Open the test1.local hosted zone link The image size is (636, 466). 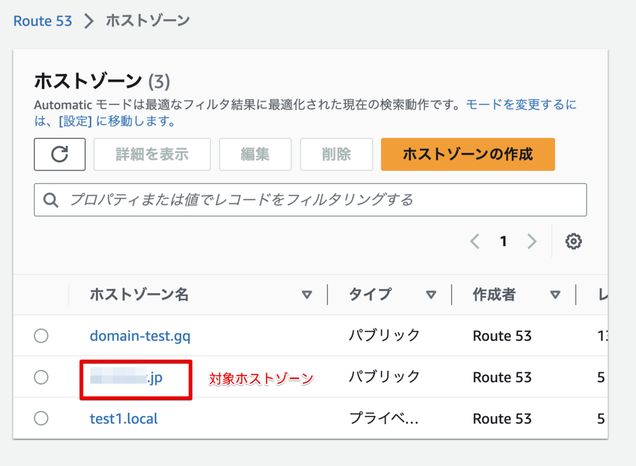(x=123, y=418)
